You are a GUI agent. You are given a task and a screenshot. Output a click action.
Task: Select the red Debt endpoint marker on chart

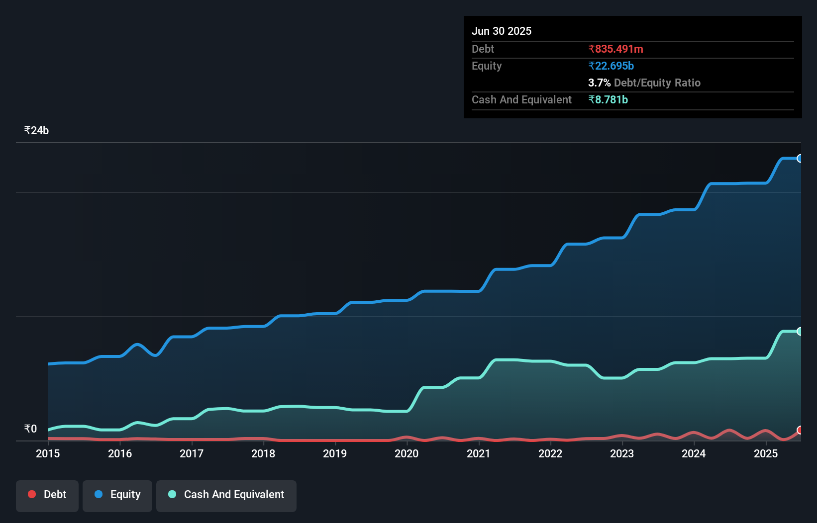pos(800,431)
